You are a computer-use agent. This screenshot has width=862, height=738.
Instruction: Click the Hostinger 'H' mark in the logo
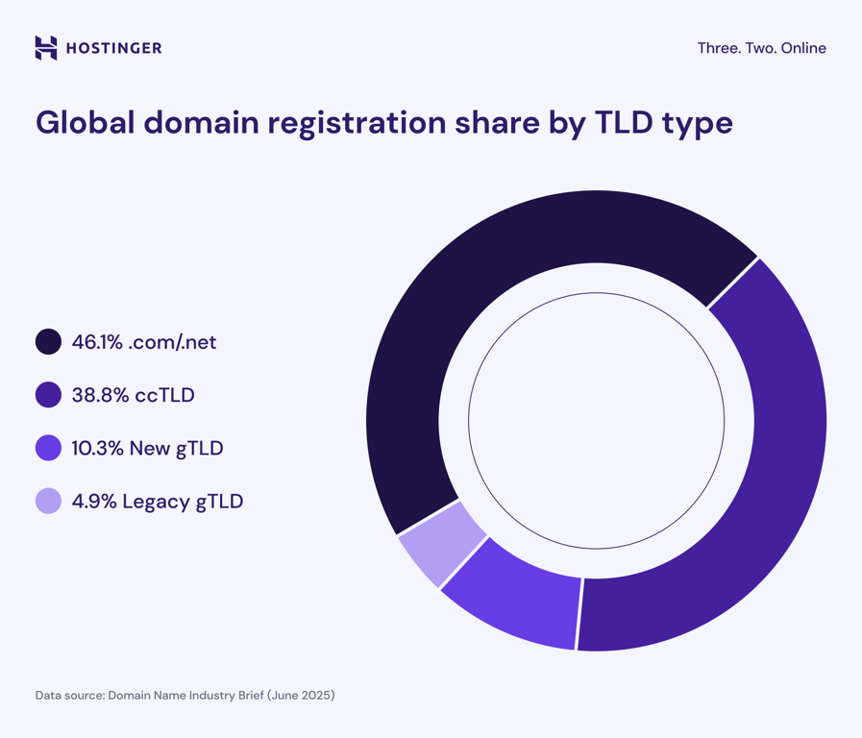tap(45, 47)
